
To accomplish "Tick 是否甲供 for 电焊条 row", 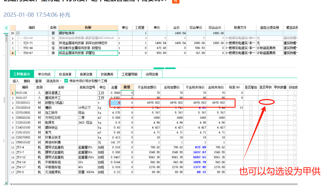I will tap(266, 122).
